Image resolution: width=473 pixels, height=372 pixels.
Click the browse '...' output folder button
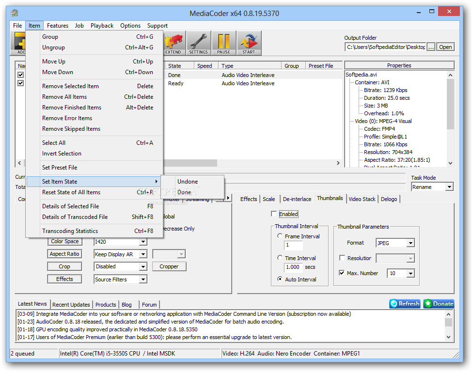tap(431, 47)
